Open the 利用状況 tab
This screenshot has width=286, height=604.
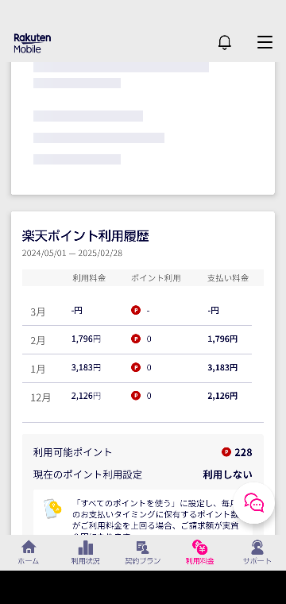click(86, 552)
